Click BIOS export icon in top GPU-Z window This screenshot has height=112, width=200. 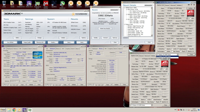pos(187,18)
